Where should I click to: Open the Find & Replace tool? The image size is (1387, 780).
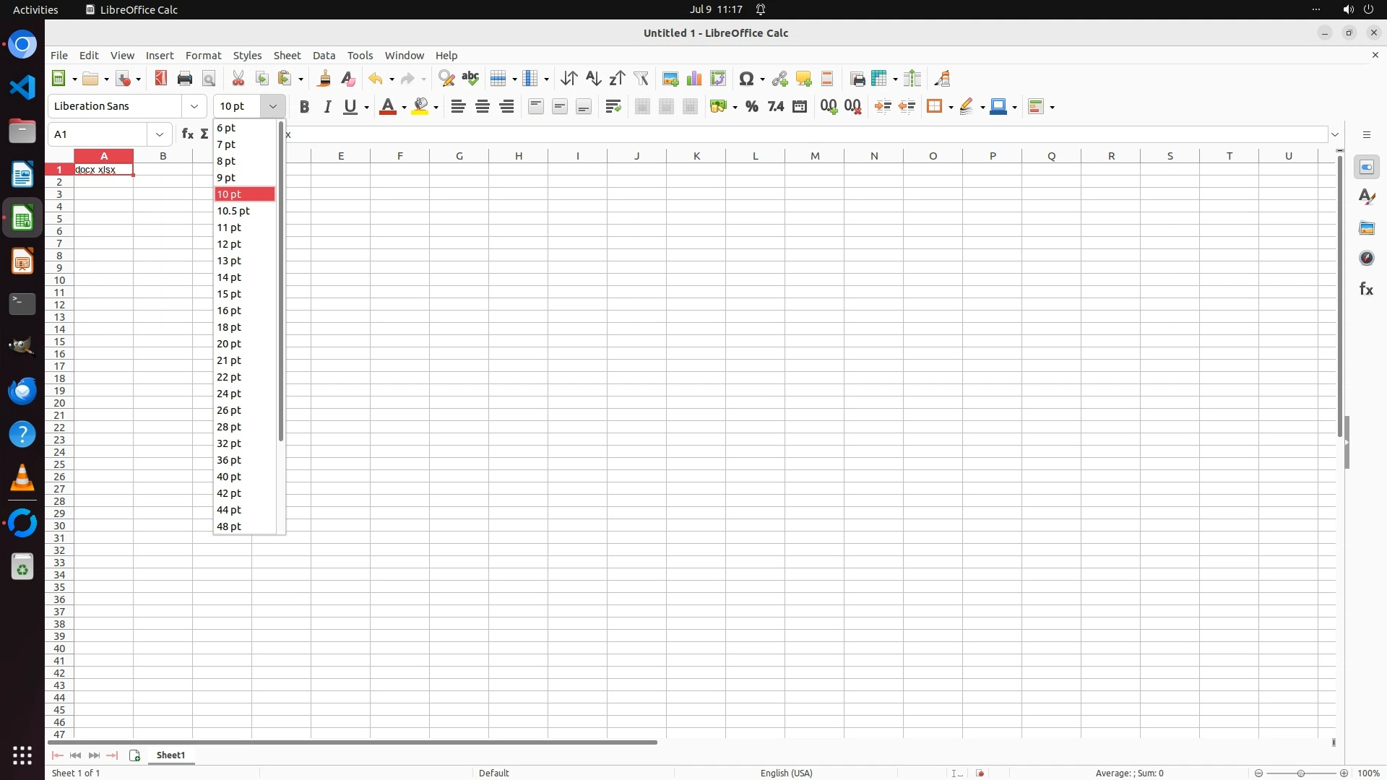(x=446, y=79)
